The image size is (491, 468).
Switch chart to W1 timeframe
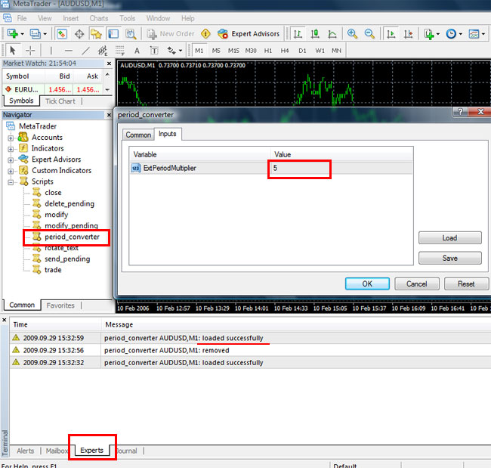320,51
